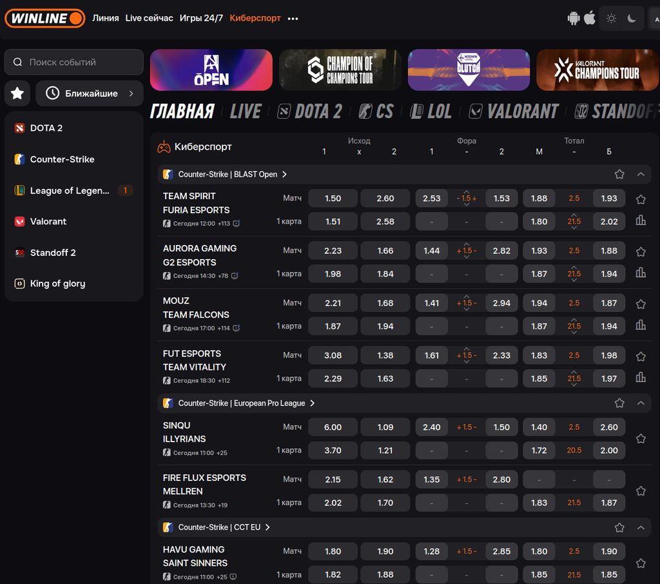
Task: Favorite MOUZ vs Team Falcons match
Action: (641, 304)
